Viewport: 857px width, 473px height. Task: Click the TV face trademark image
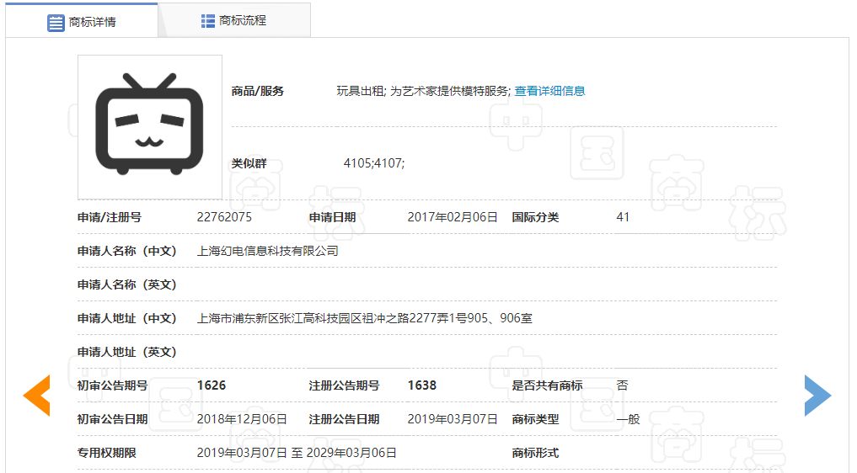click(x=150, y=127)
